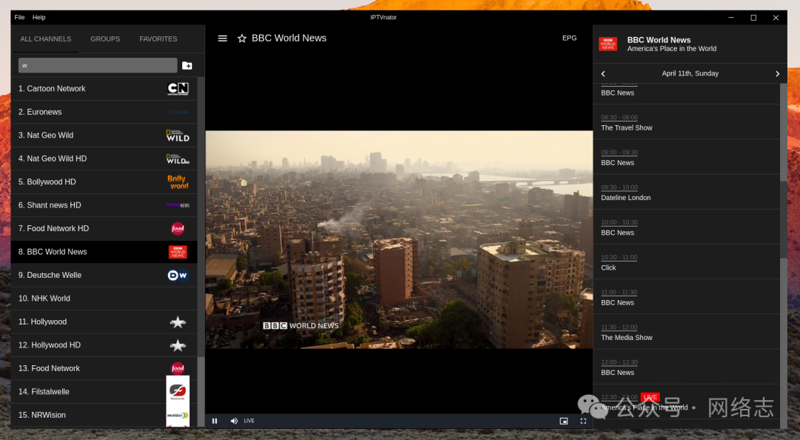Click the EPG button

pyautogui.click(x=569, y=38)
